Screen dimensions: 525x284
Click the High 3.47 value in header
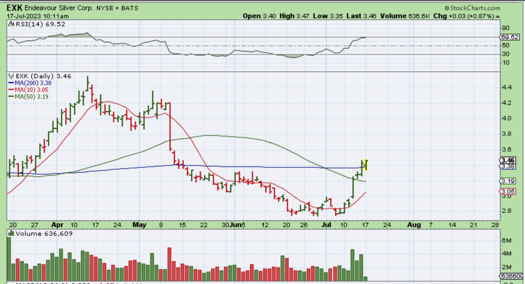pos(294,16)
